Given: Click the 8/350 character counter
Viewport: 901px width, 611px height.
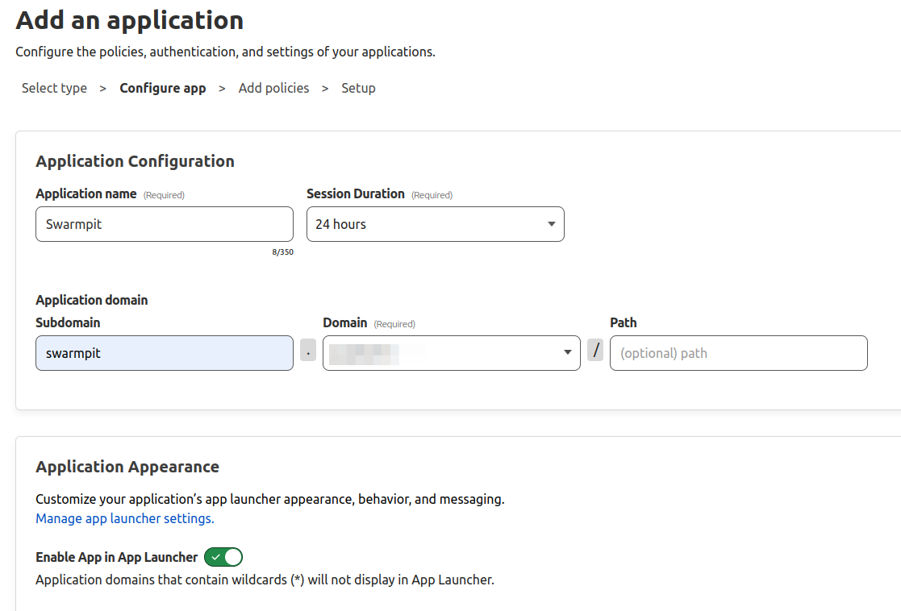Looking at the screenshot, I should (282, 251).
